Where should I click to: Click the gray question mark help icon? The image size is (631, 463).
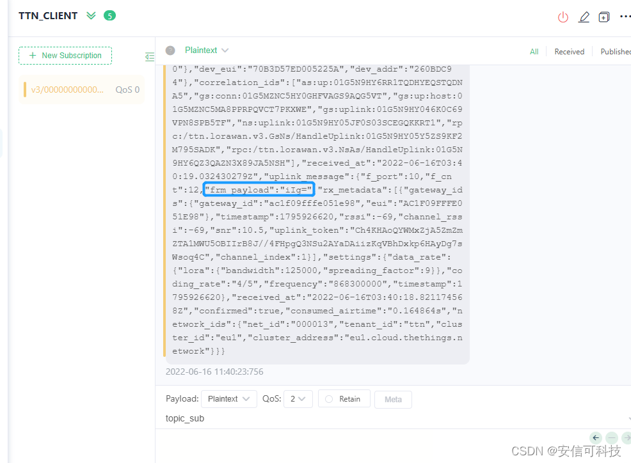click(x=170, y=51)
